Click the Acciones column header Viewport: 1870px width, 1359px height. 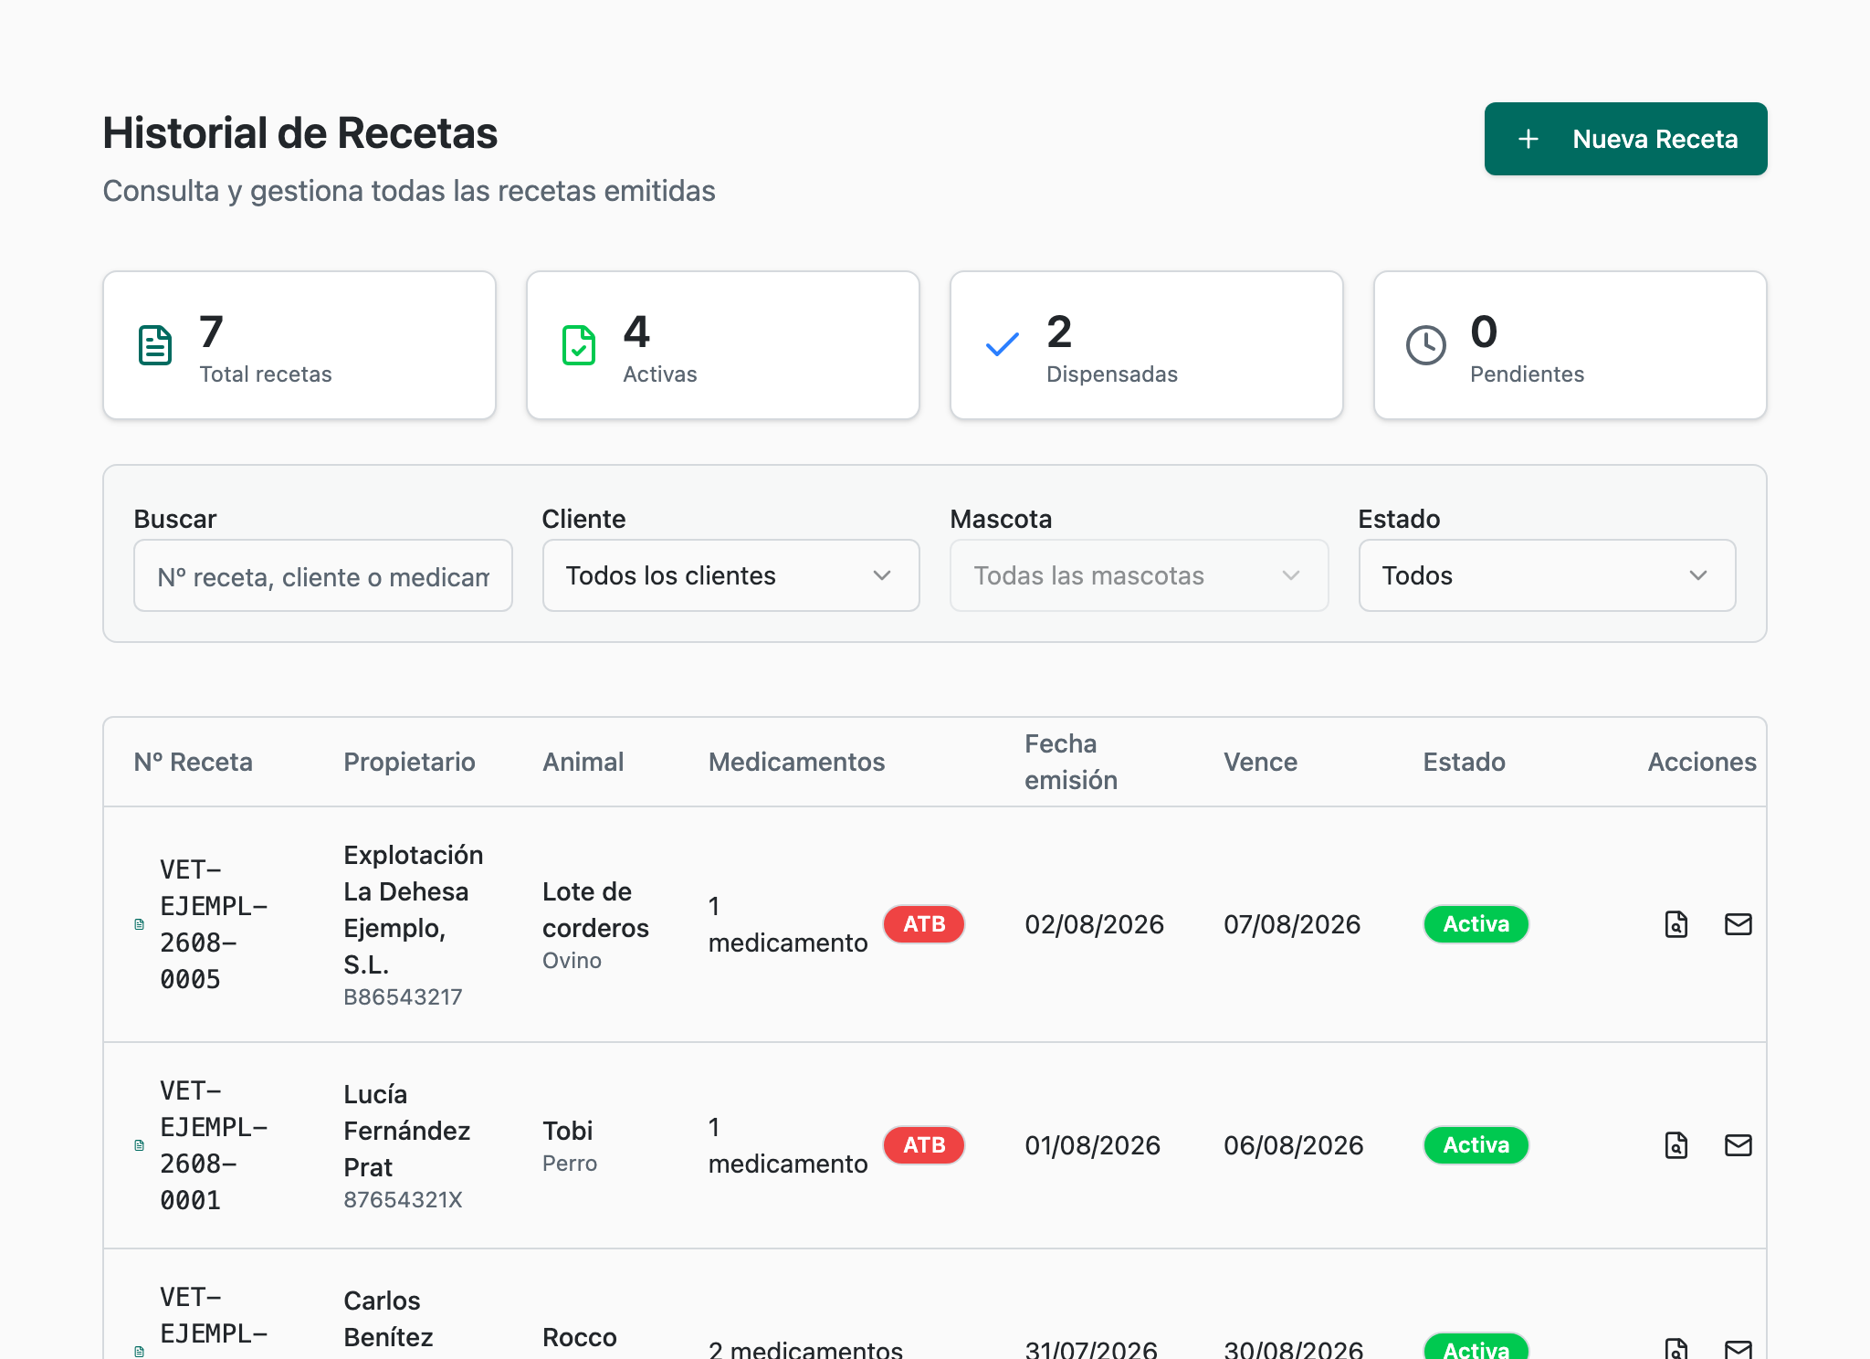coord(1702,762)
